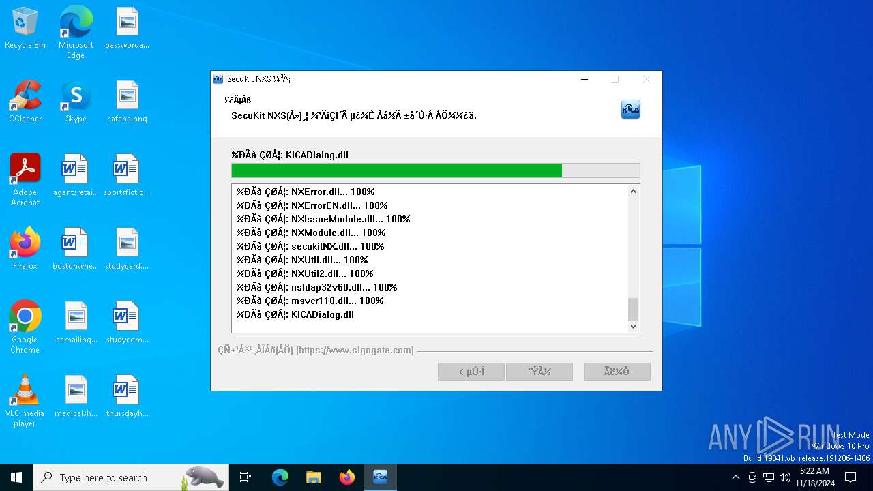Select NXIssueModule.dll... 100% log line

click(323, 219)
